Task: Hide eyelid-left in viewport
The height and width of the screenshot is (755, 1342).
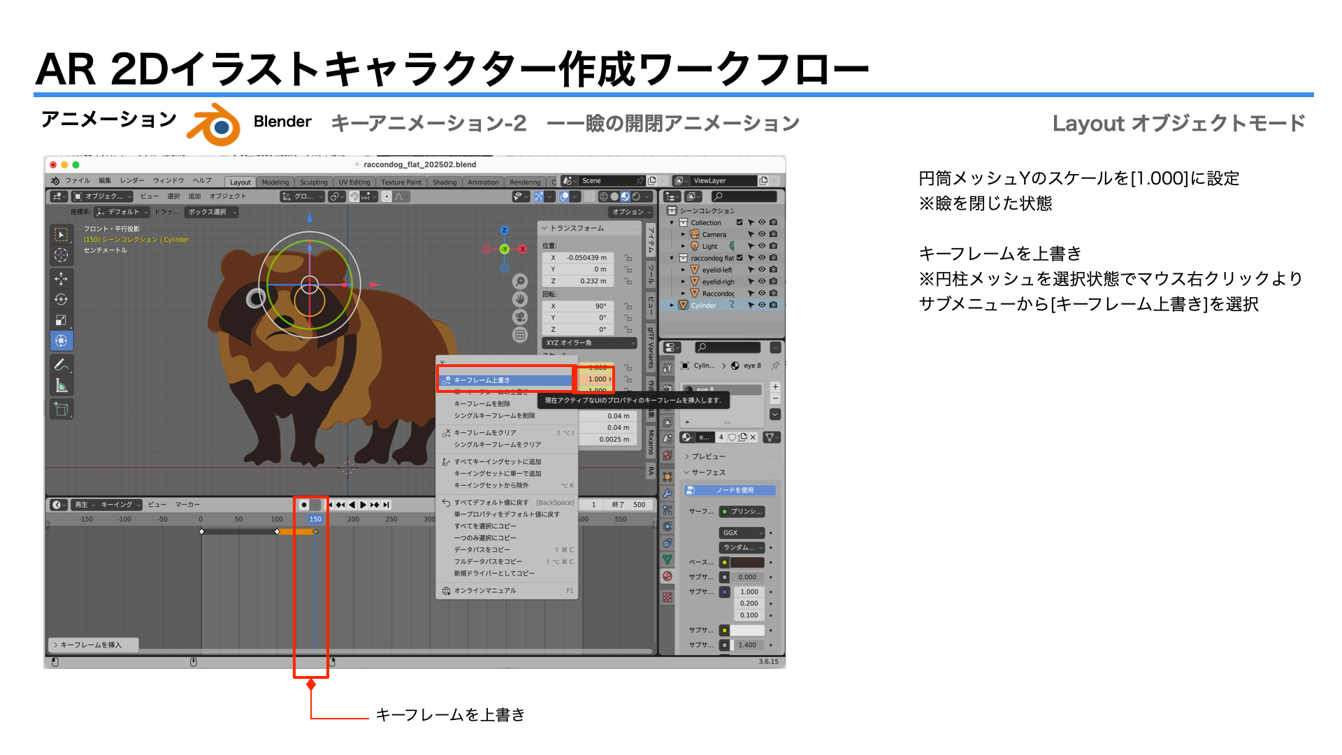Action: [762, 270]
